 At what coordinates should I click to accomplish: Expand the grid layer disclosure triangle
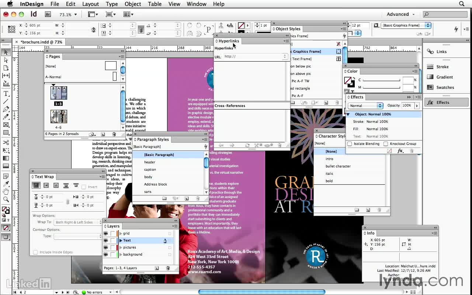pyautogui.click(x=121, y=233)
